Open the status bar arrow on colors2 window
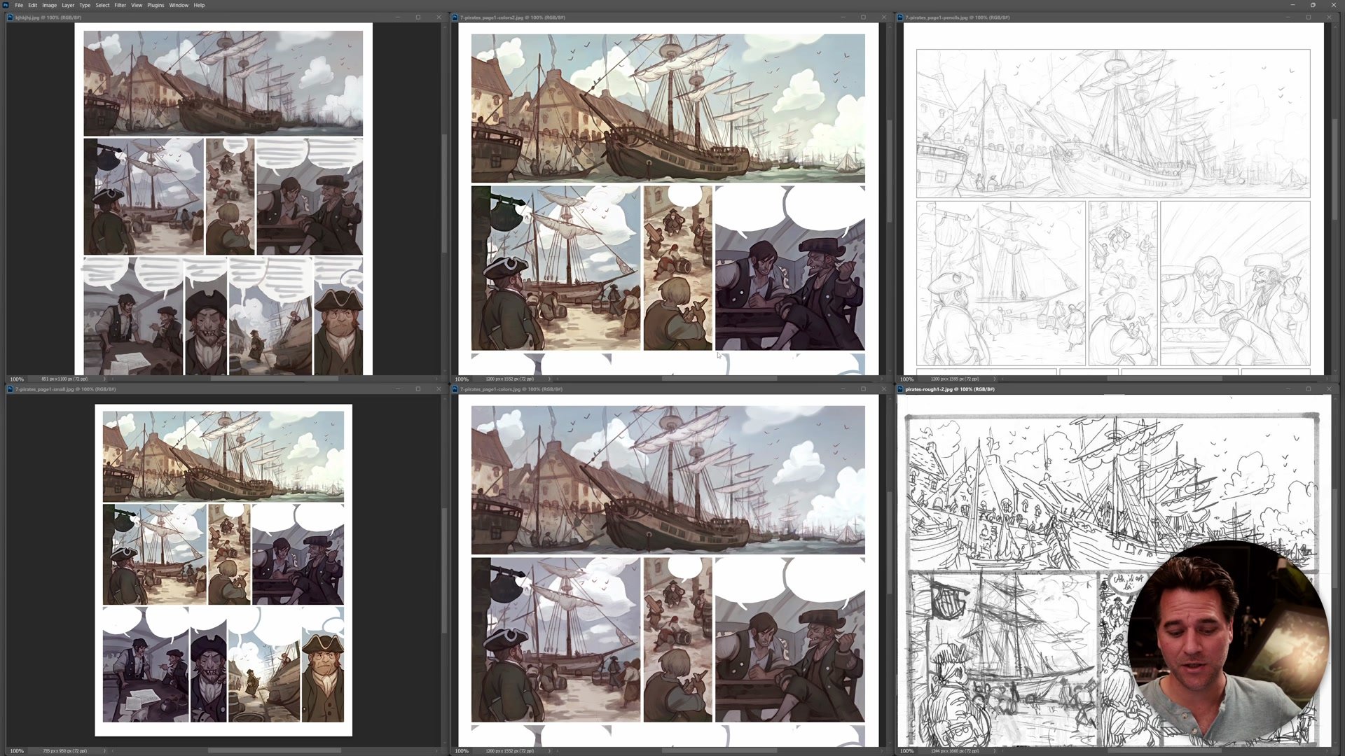The width and height of the screenshot is (1345, 756). [x=550, y=379]
